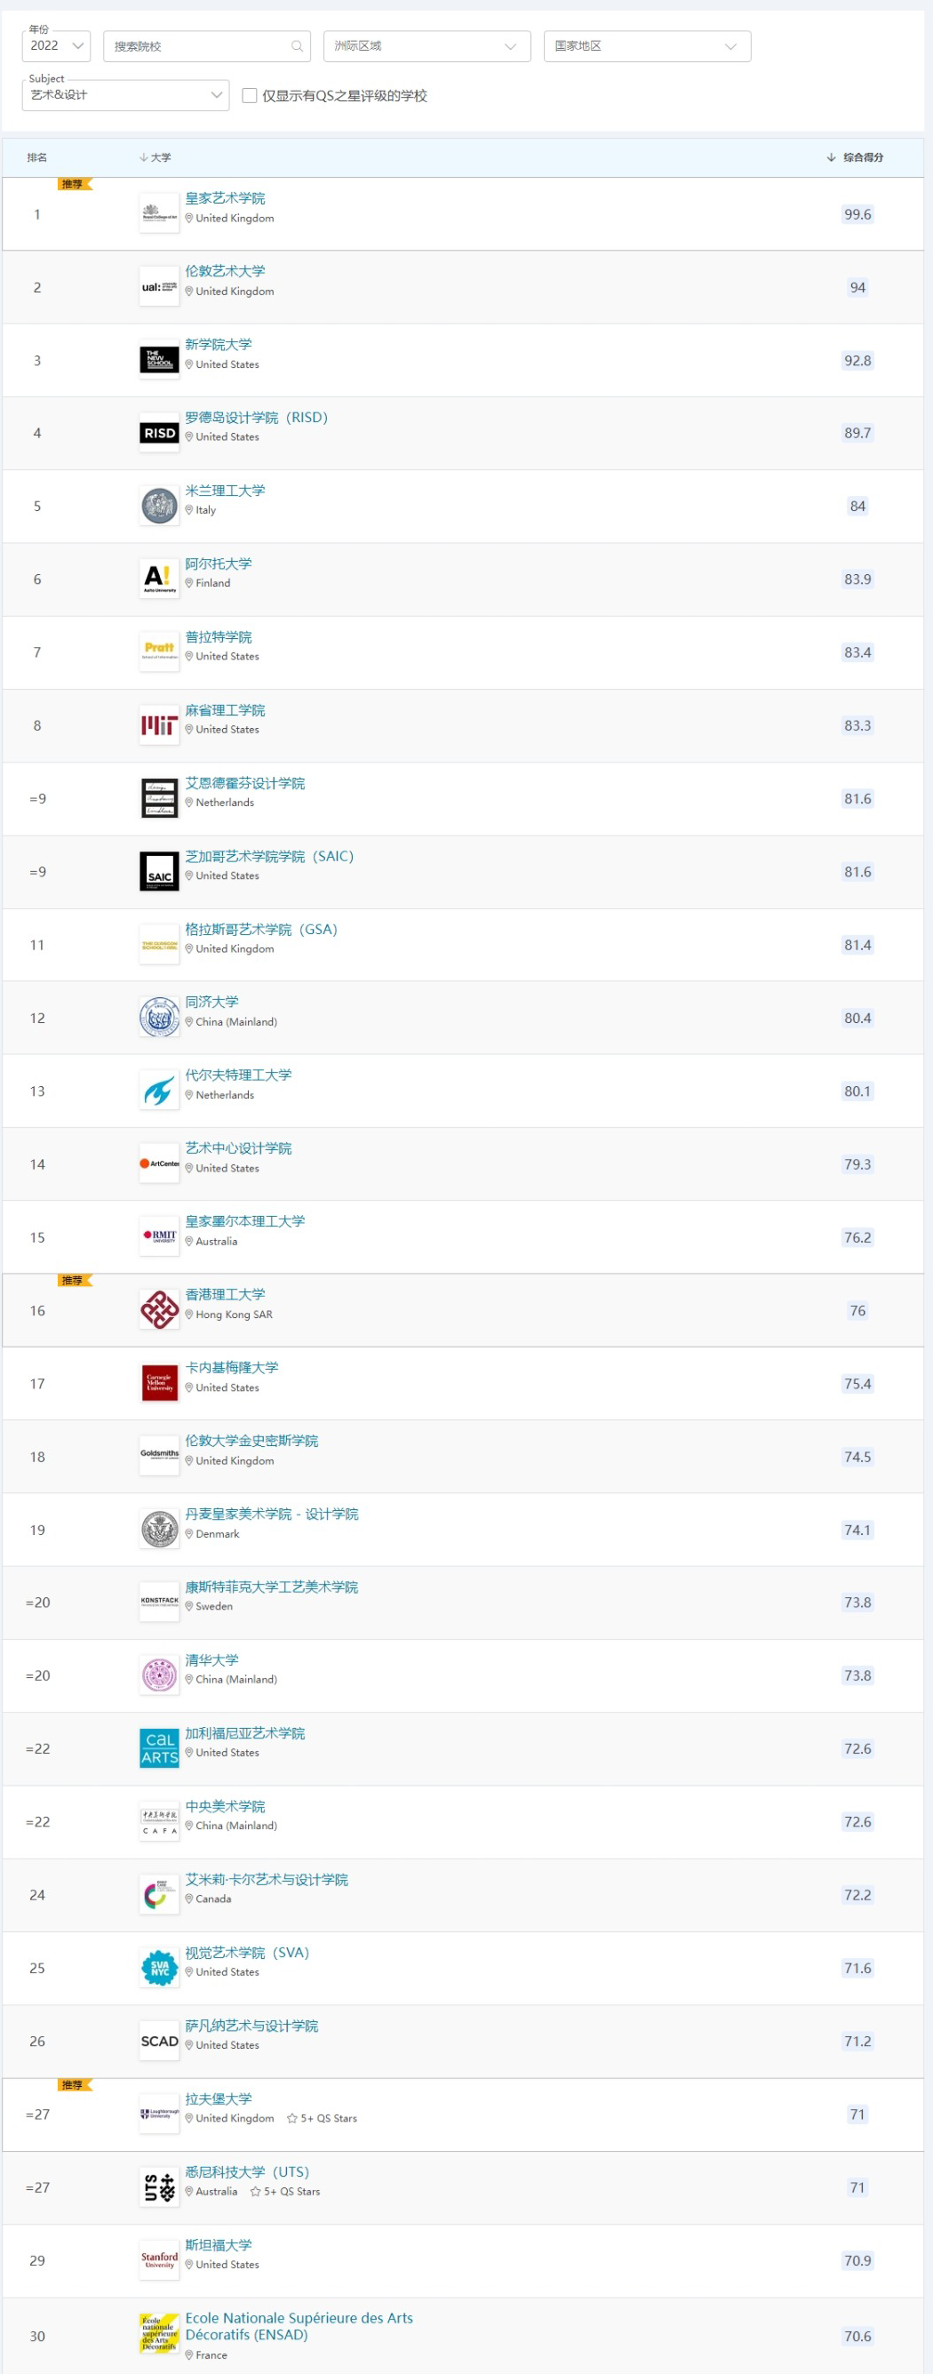Open 清华大学 university link
Screen dimensions: 933x2374
tap(211, 1659)
